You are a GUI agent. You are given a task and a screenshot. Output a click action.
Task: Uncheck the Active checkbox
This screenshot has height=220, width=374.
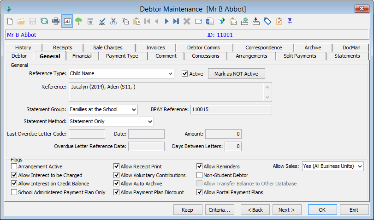[x=184, y=73]
